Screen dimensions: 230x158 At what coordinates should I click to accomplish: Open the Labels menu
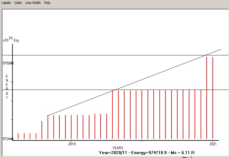6,3
